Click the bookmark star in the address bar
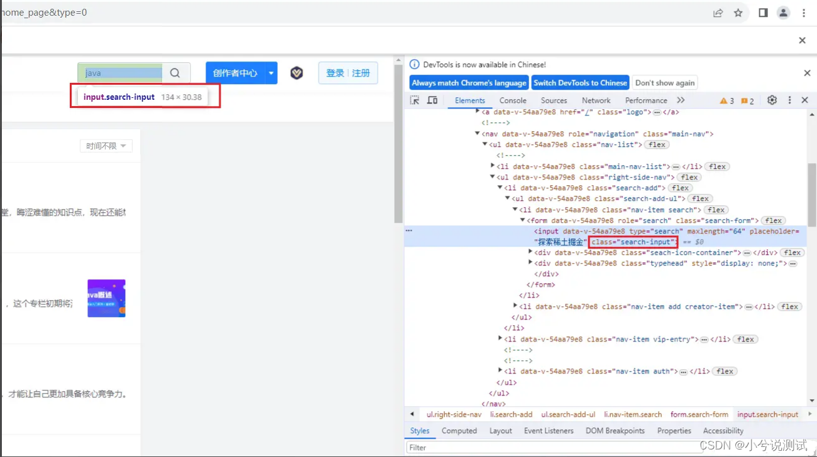The height and width of the screenshot is (457, 817). coord(738,13)
